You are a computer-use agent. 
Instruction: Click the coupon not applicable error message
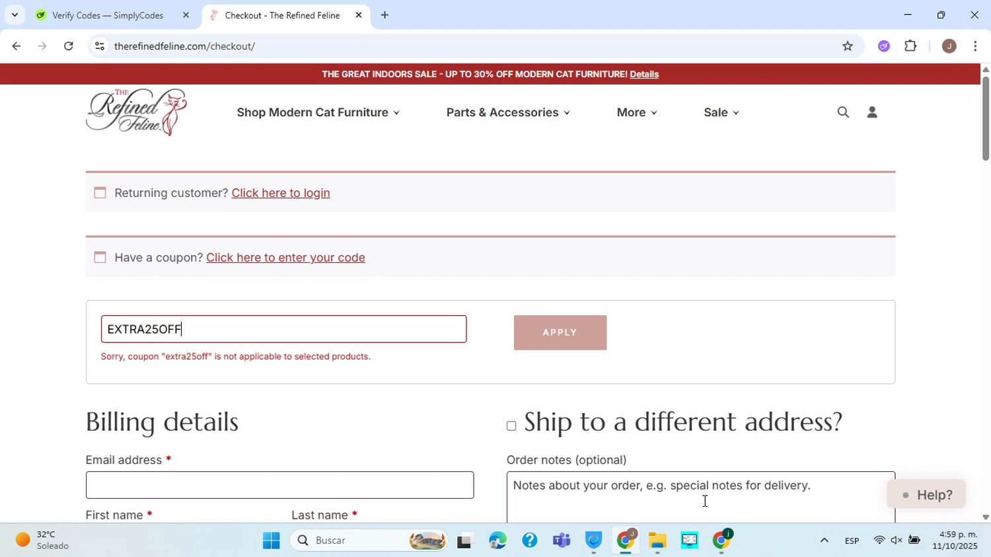(x=236, y=357)
